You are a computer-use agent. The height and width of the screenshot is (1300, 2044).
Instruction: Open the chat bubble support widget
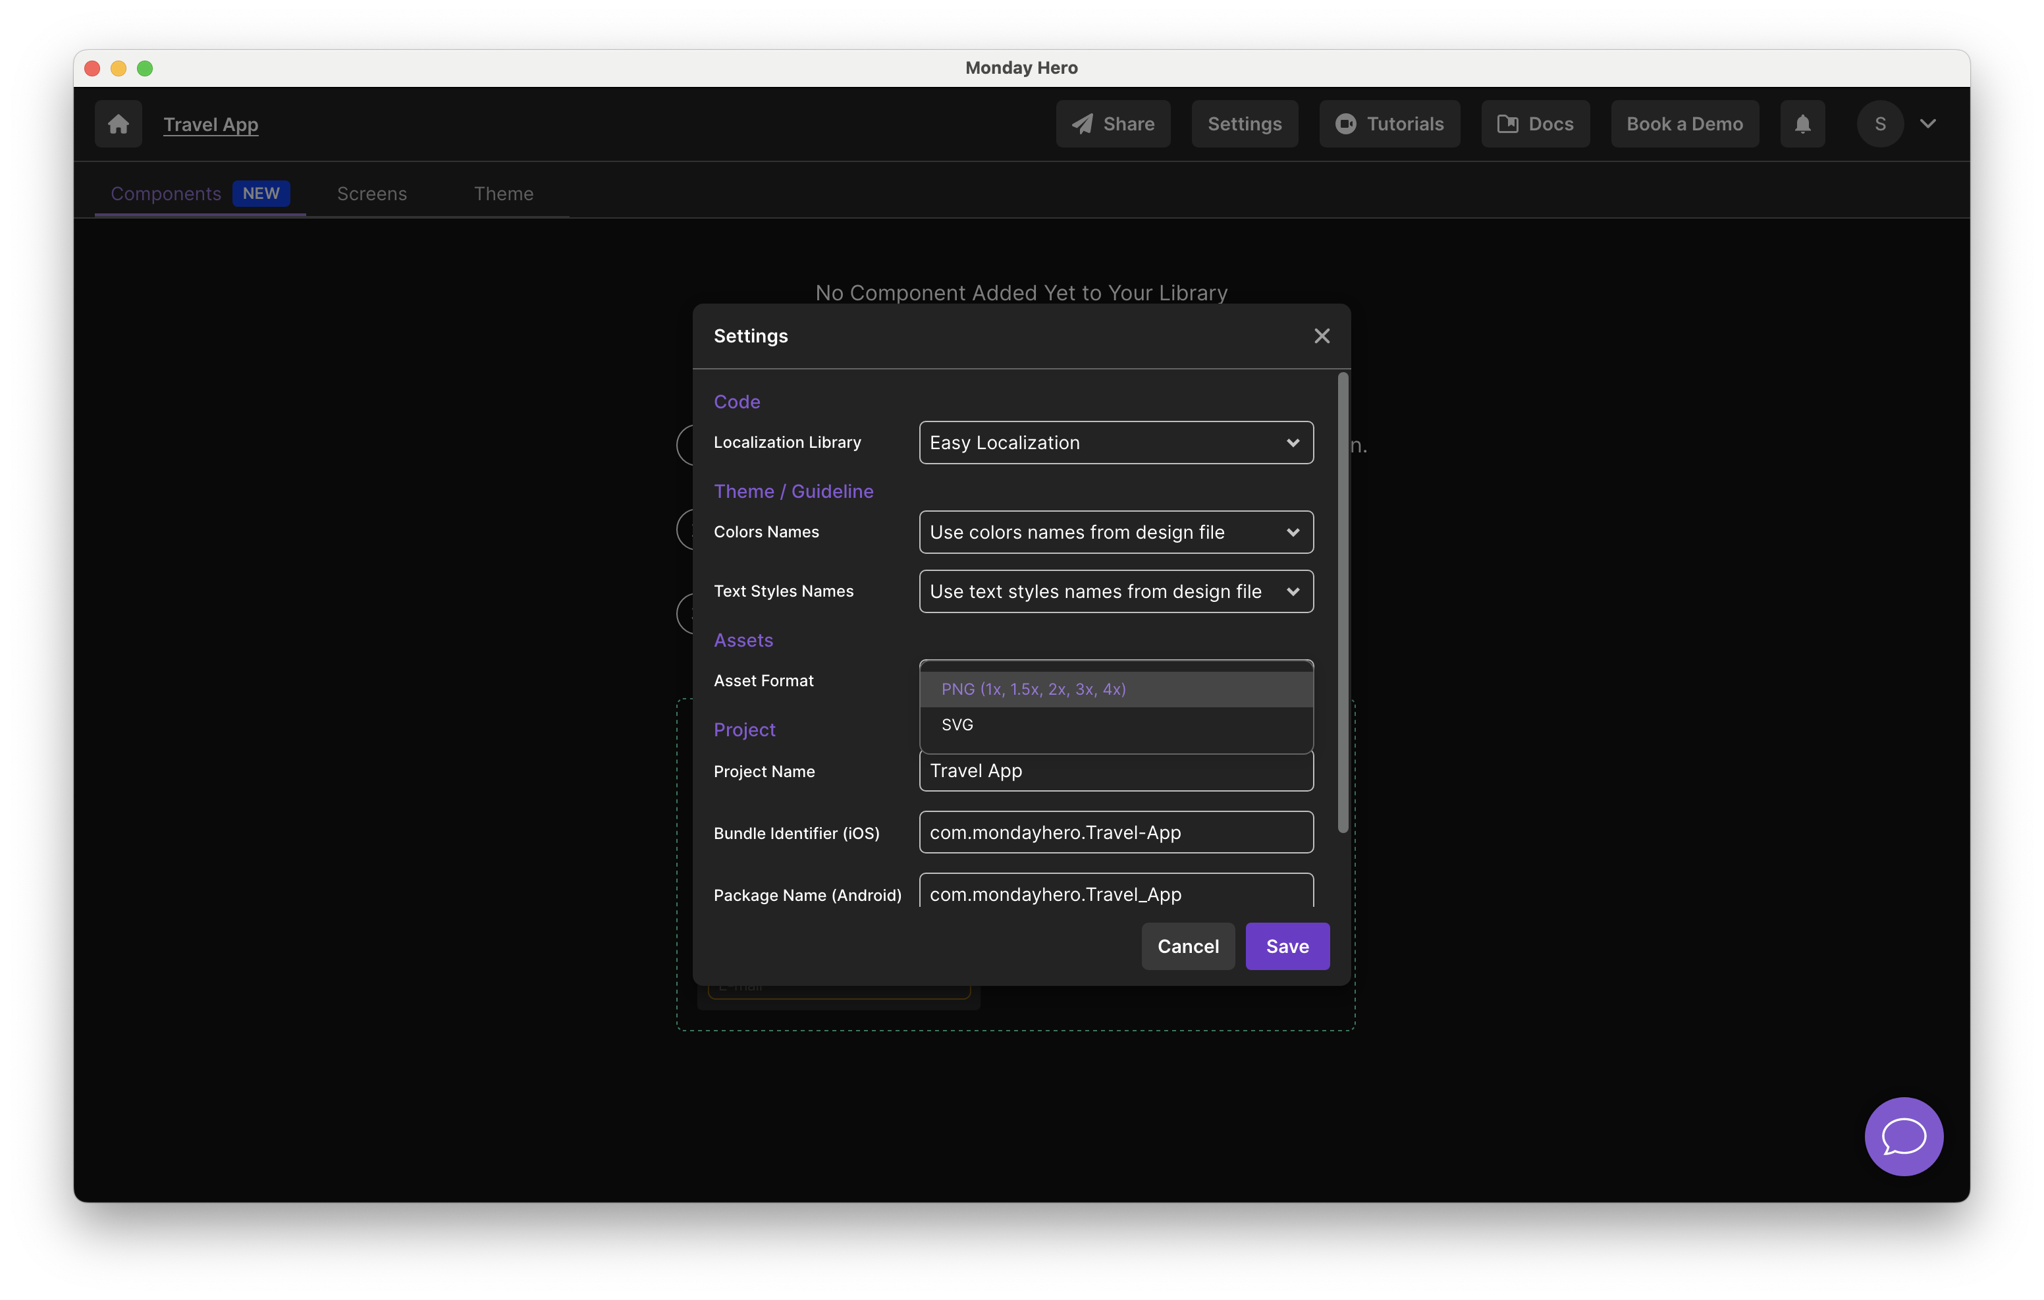point(1903,1136)
